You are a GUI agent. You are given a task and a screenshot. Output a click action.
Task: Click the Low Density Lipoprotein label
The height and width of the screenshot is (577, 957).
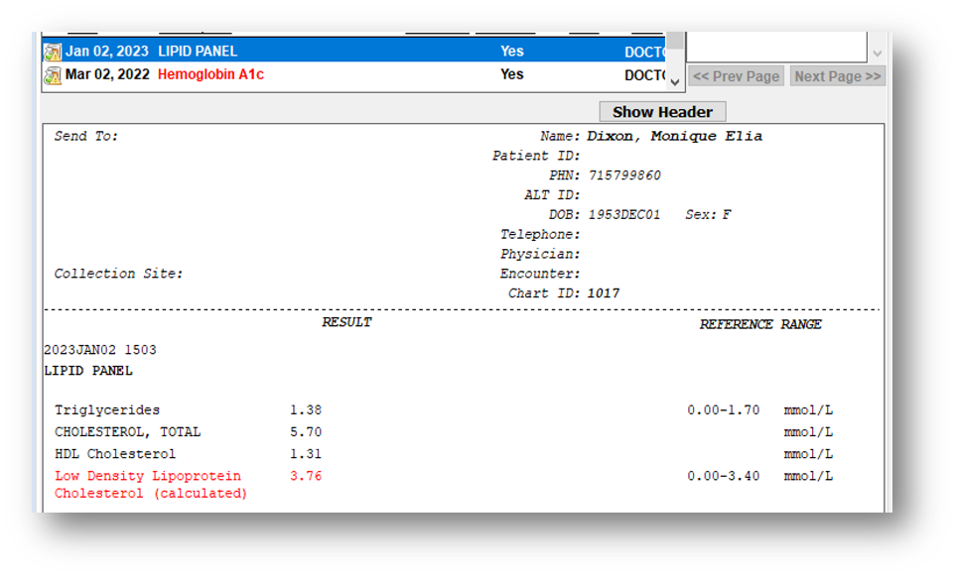151,485
